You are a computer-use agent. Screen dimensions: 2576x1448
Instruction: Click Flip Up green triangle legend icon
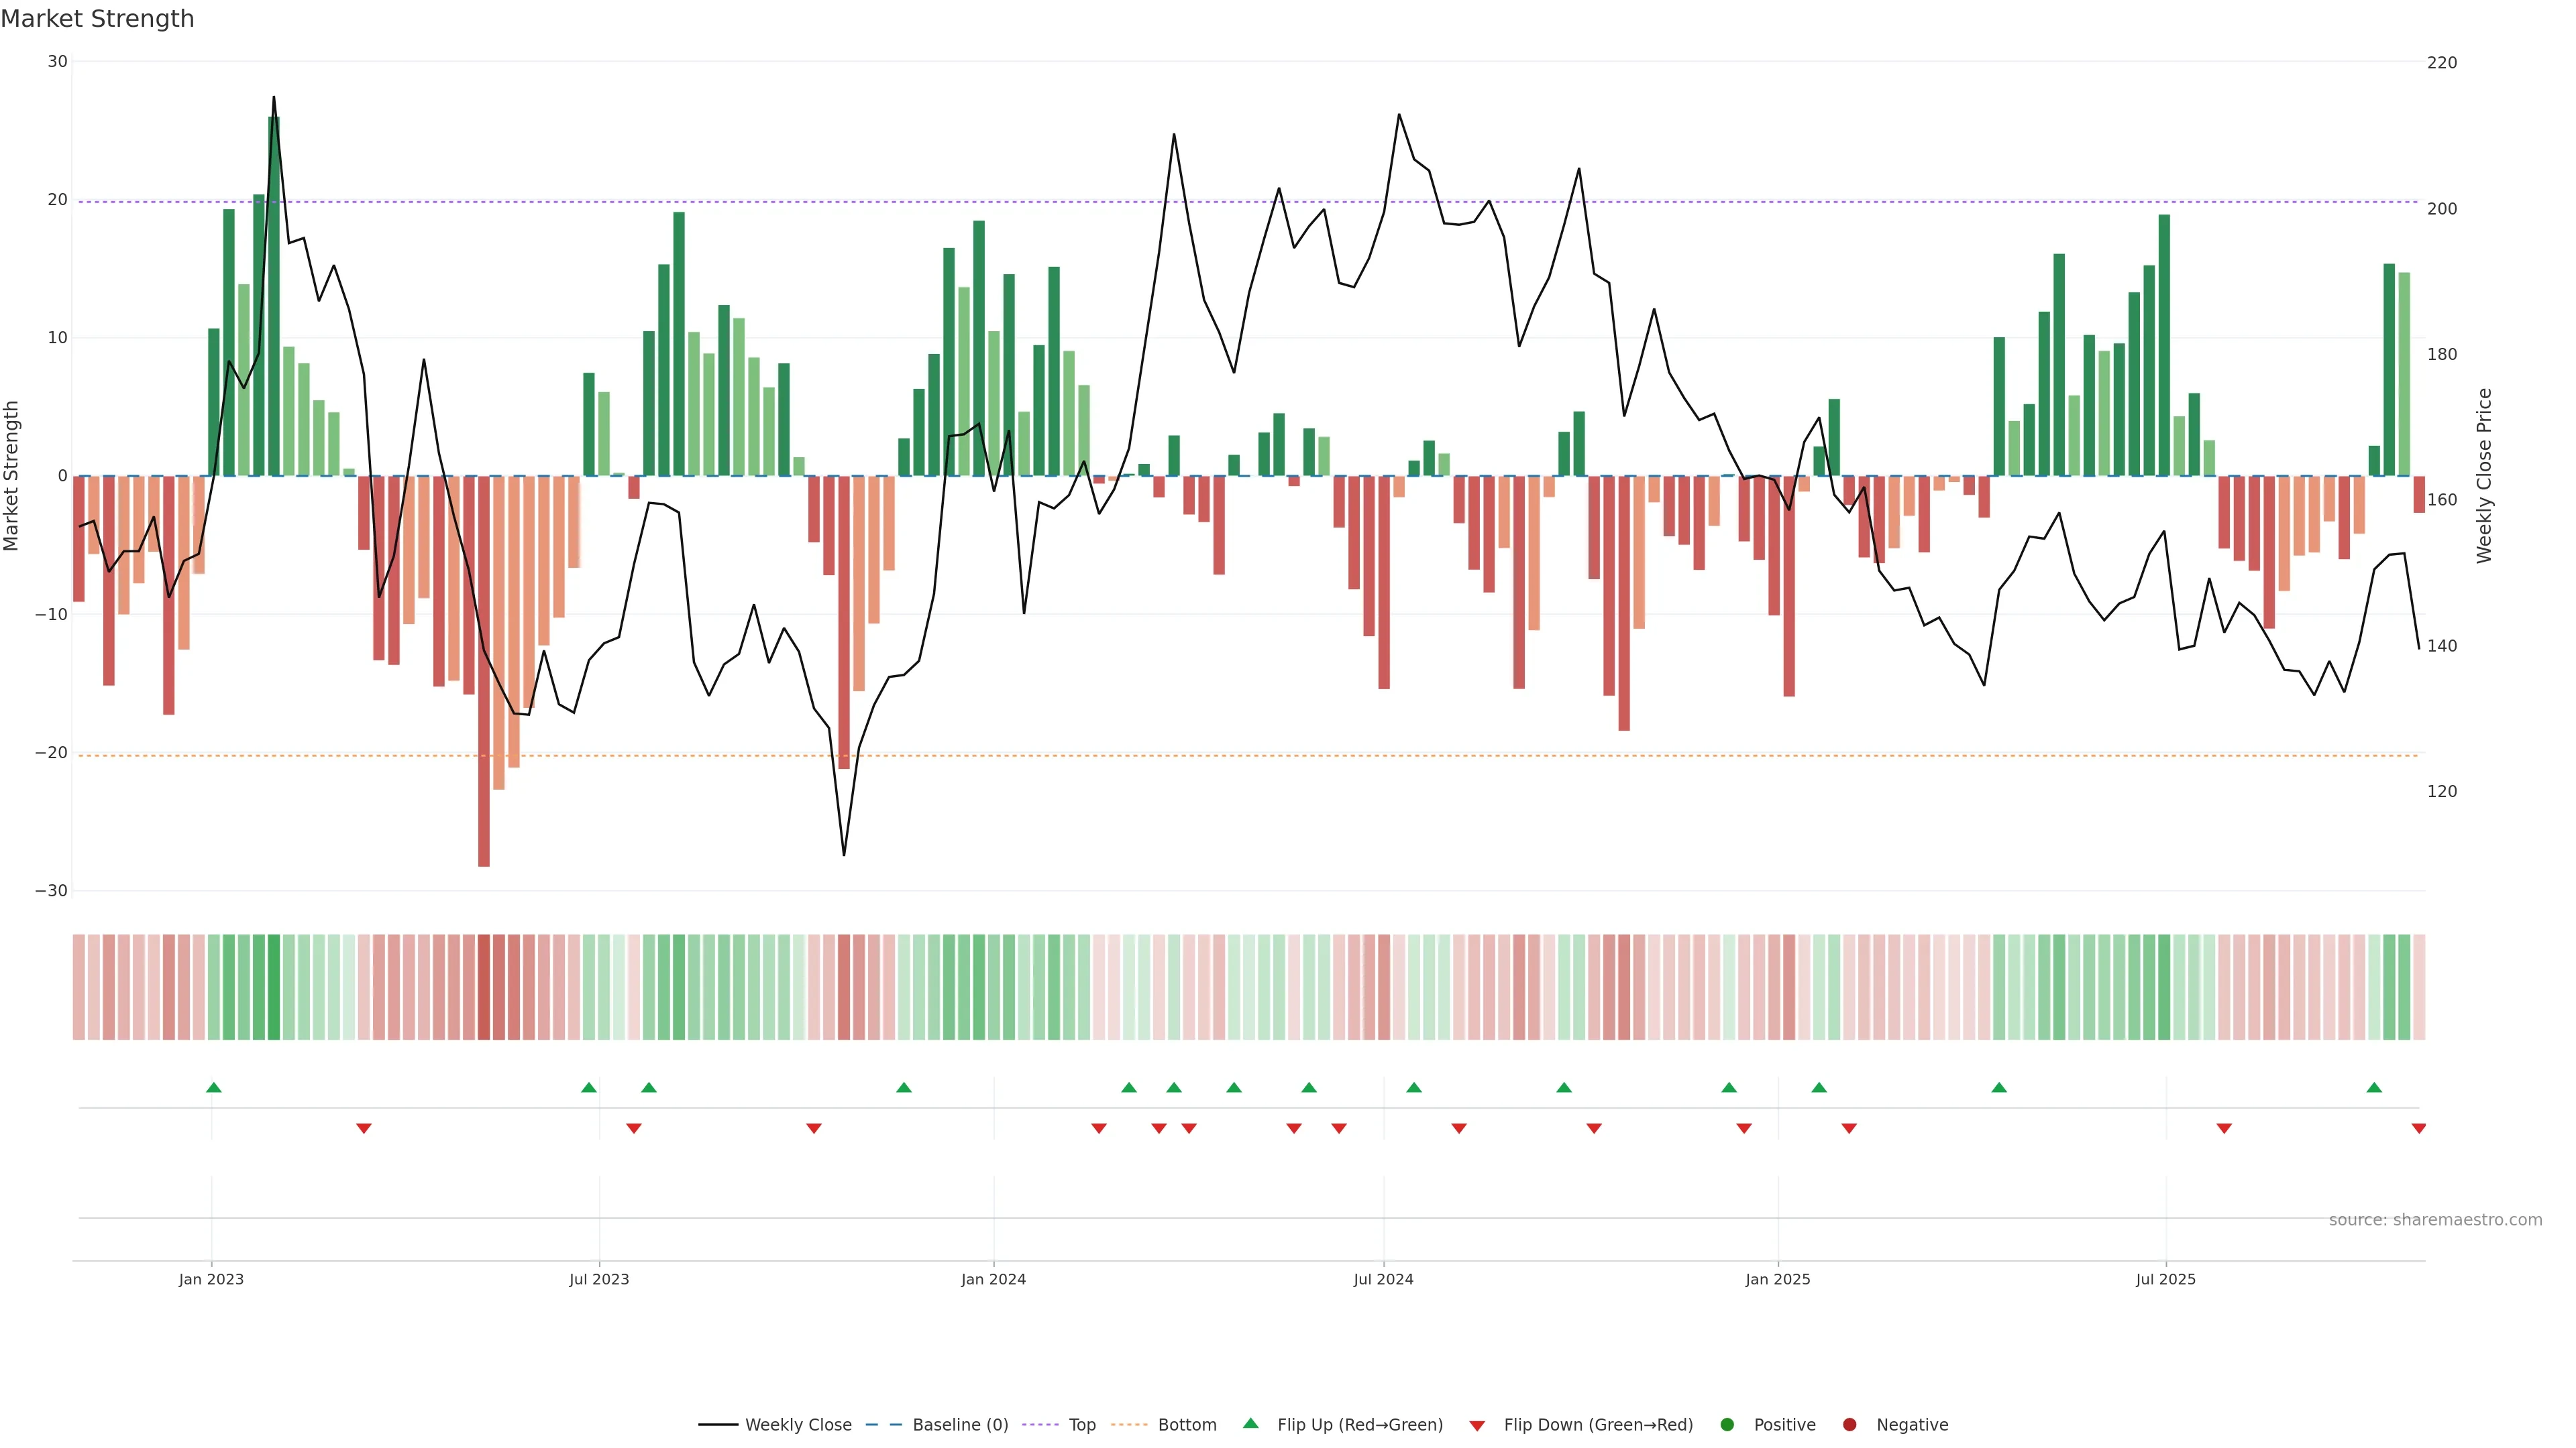point(1250,1423)
